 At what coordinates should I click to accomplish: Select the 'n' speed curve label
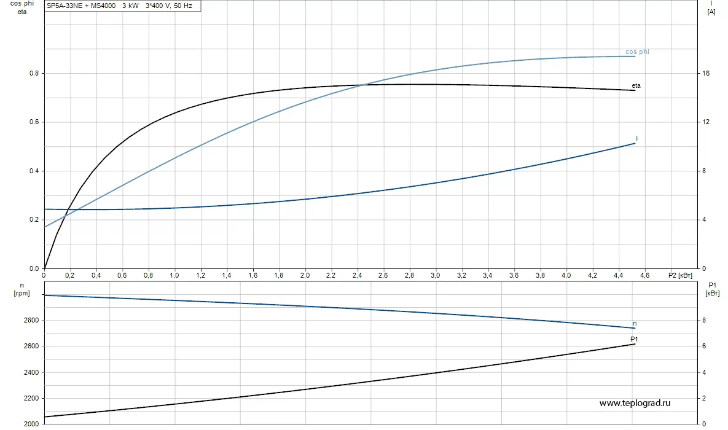tap(635, 324)
